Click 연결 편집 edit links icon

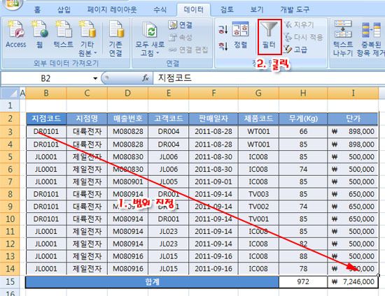(188, 50)
